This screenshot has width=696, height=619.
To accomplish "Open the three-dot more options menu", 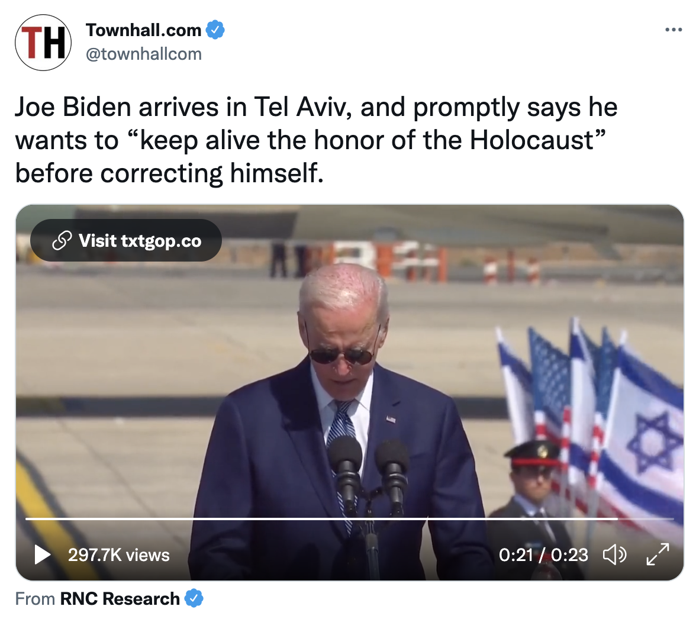I will click(x=674, y=30).
